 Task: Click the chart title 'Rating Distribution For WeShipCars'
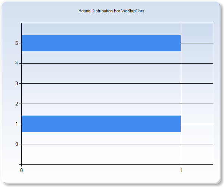111,11
